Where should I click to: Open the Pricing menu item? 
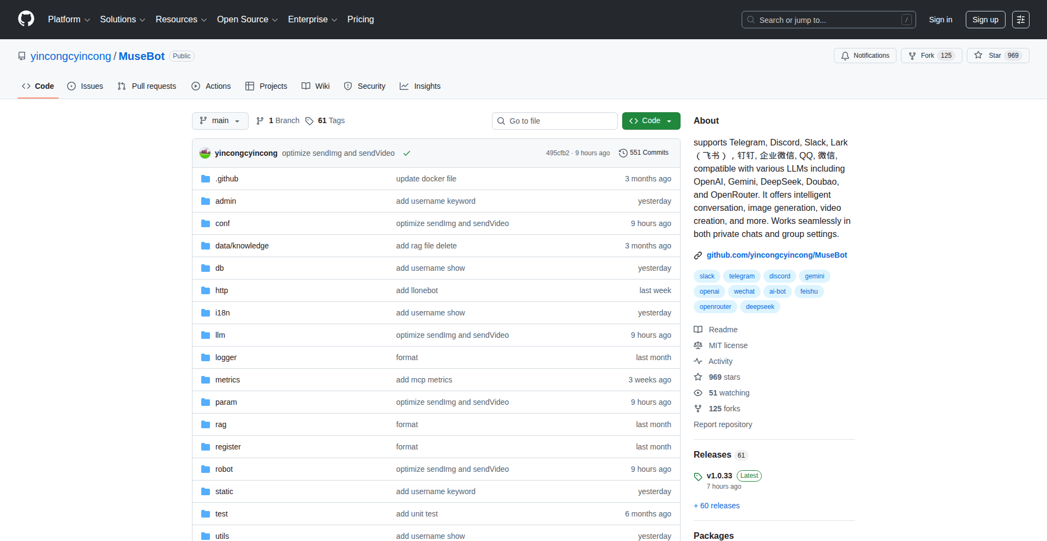click(x=360, y=19)
